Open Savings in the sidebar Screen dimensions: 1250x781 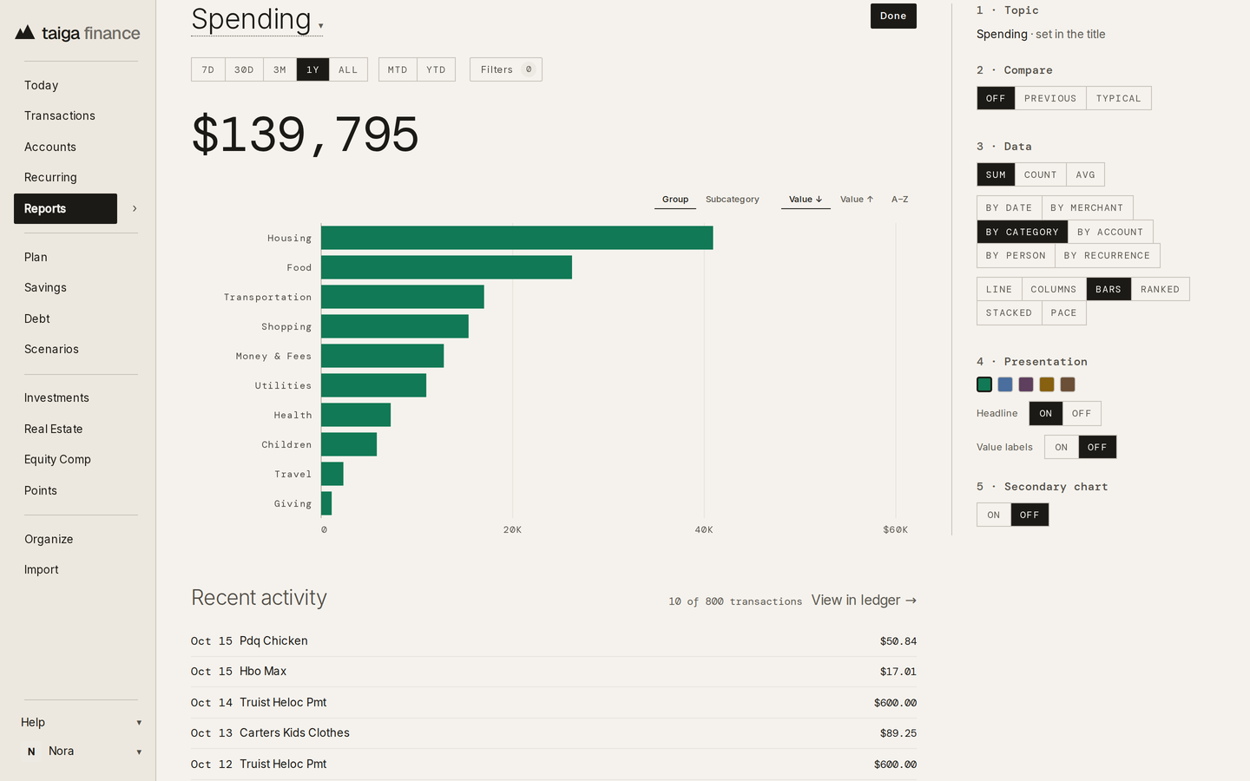[45, 287]
